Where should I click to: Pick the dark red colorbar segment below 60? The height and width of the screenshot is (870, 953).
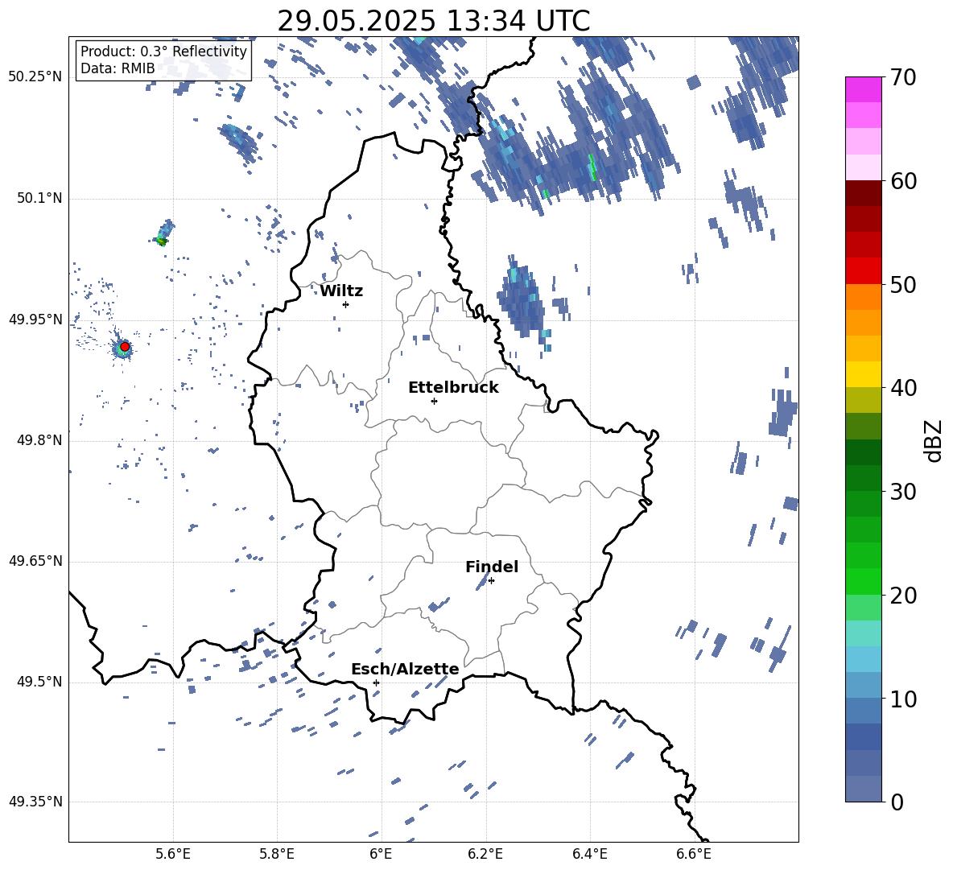863,193
